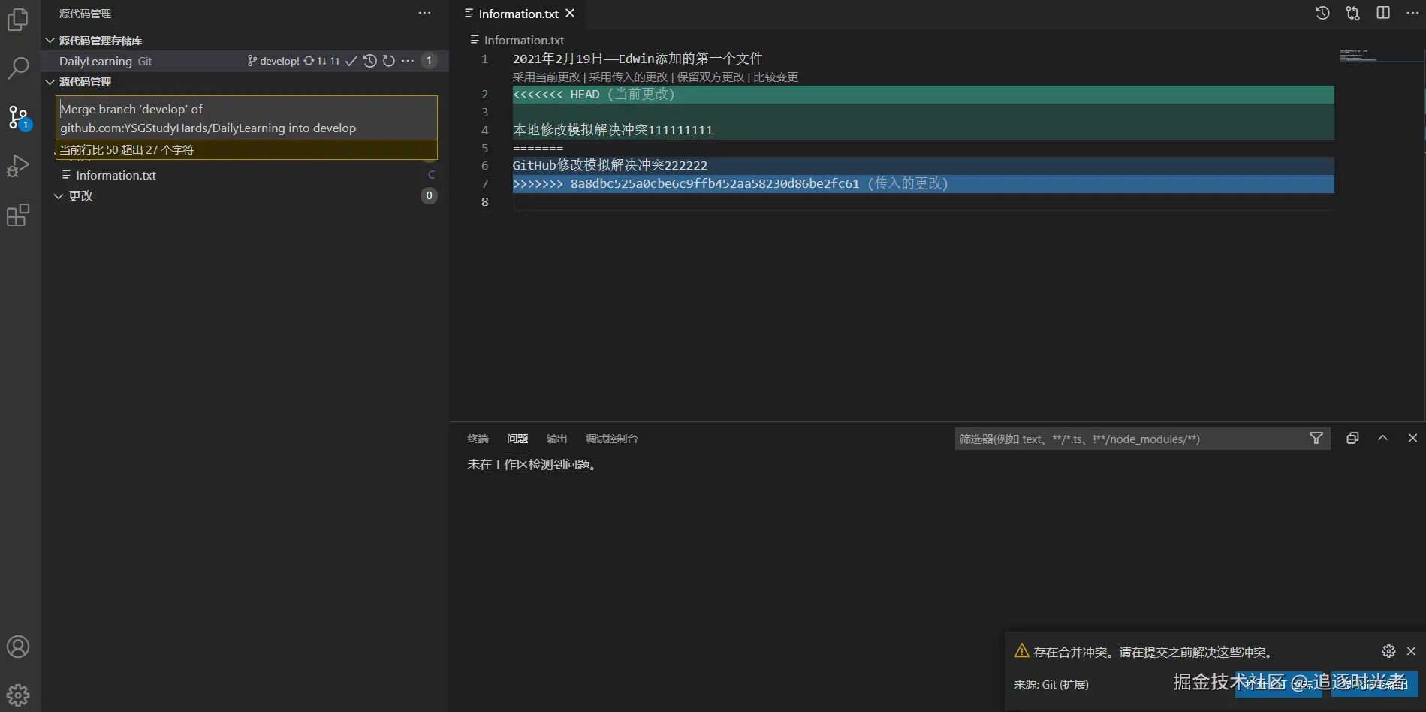Open the Run and Debug view
Viewport: 1426px width, 712px height.
(18, 166)
